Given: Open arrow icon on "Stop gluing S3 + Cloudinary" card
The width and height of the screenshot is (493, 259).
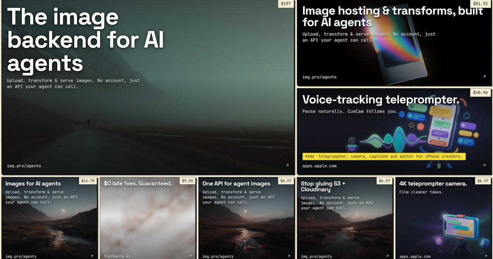Looking at the screenshot, I should coord(387,256).
